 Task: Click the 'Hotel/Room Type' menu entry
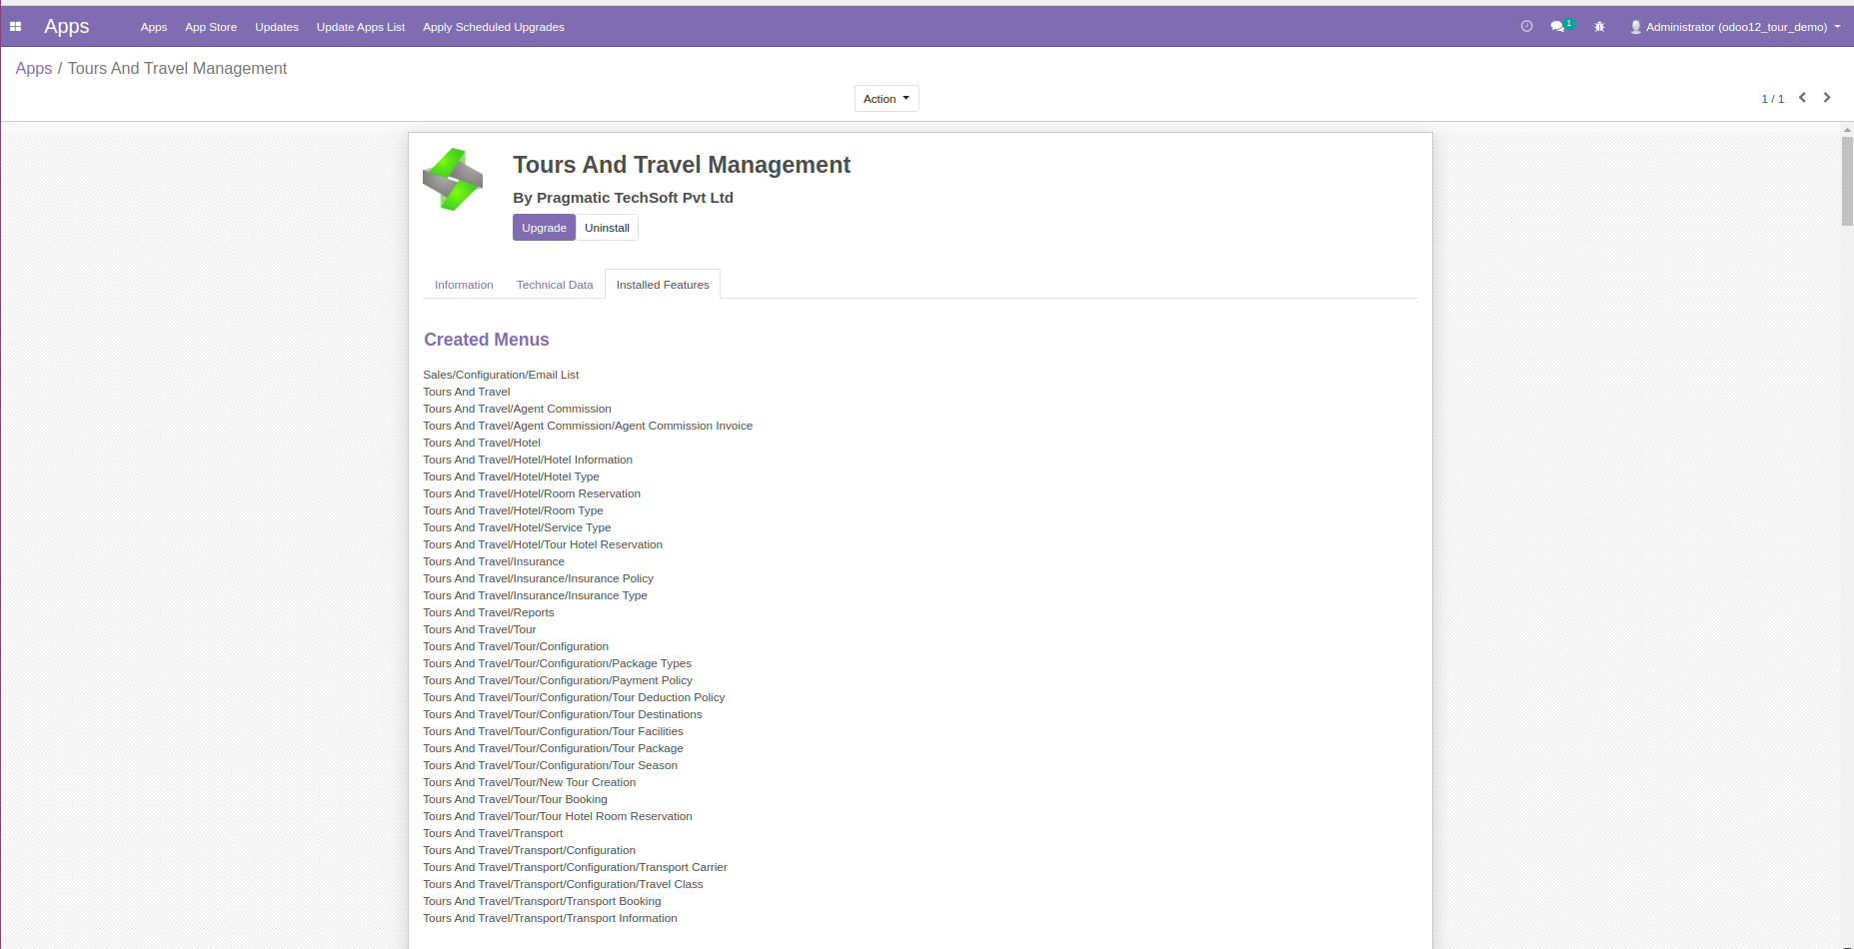(513, 510)
